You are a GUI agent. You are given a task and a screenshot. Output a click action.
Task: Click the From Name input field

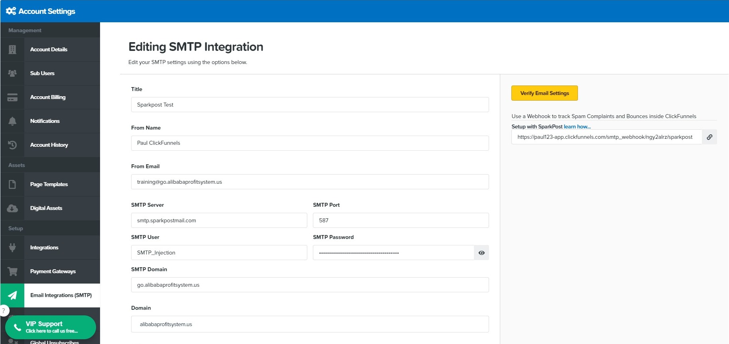coord(310,143)
